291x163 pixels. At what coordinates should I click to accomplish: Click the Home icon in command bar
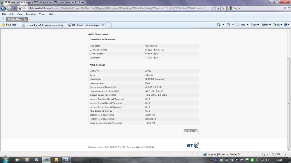(219, 25)
